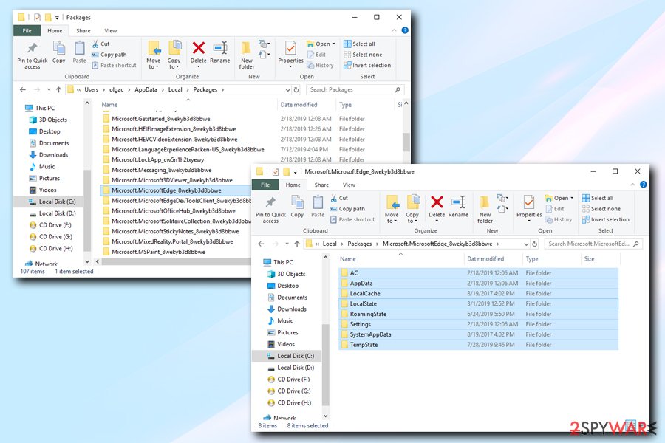The image size is (665, 443).
Task: Click New folder in MicrosoftEdge window ribbon
Action: tap(485, 210)
